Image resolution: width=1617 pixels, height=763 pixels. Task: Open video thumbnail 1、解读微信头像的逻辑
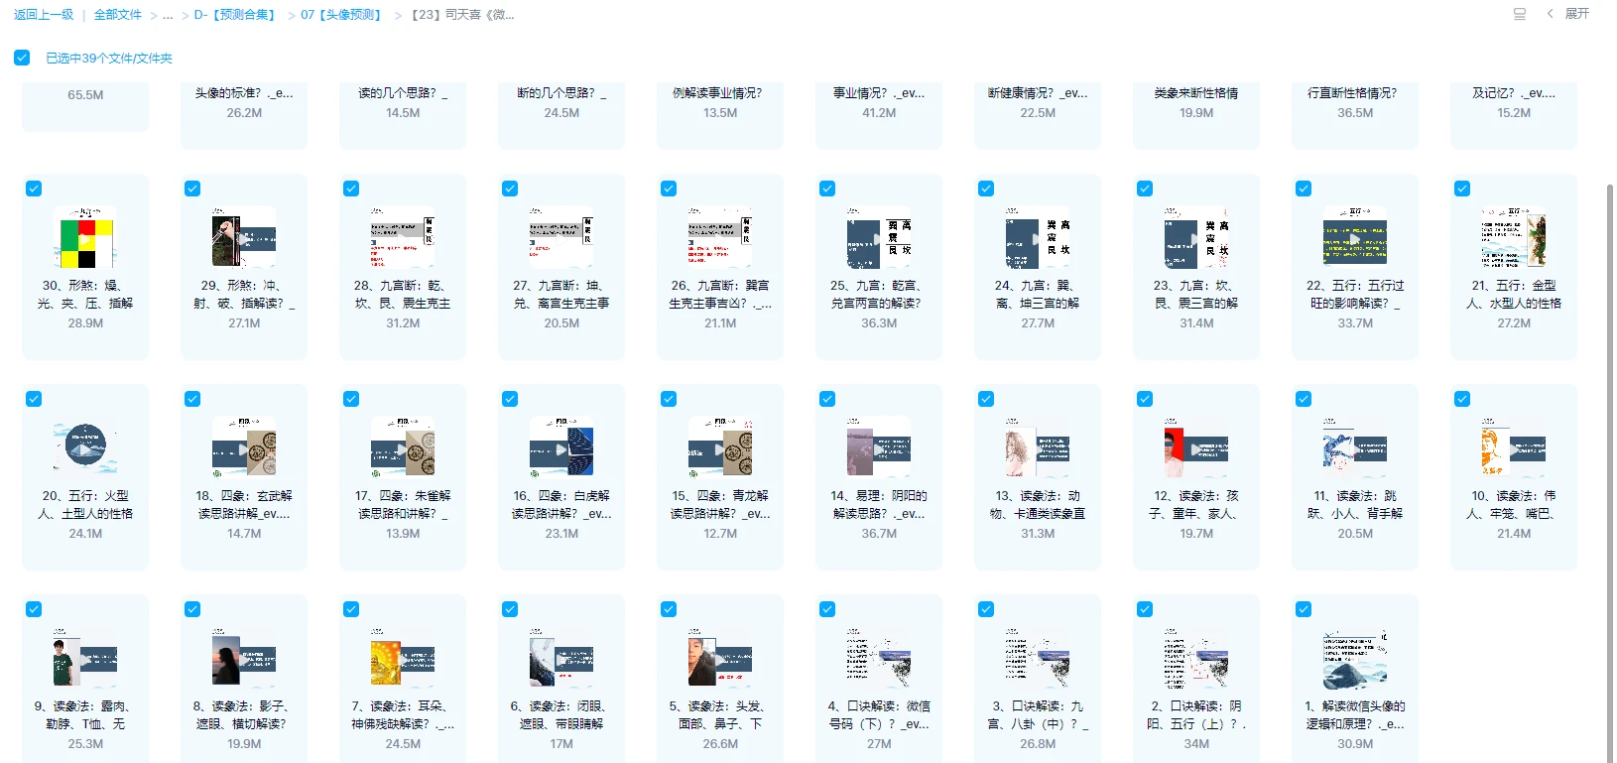tap(1355, 659)
